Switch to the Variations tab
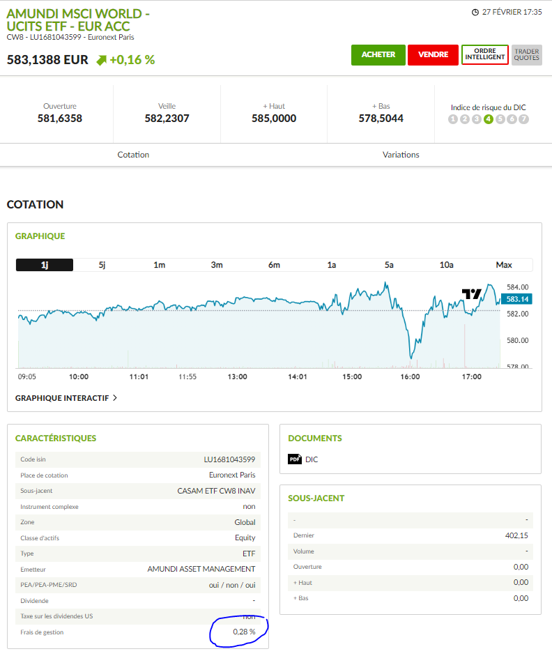 (401, 155)
